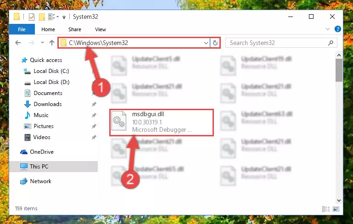Refresh the System32 folder view
The height and width of the screenshot is (224, 353).
coord(215,43)
